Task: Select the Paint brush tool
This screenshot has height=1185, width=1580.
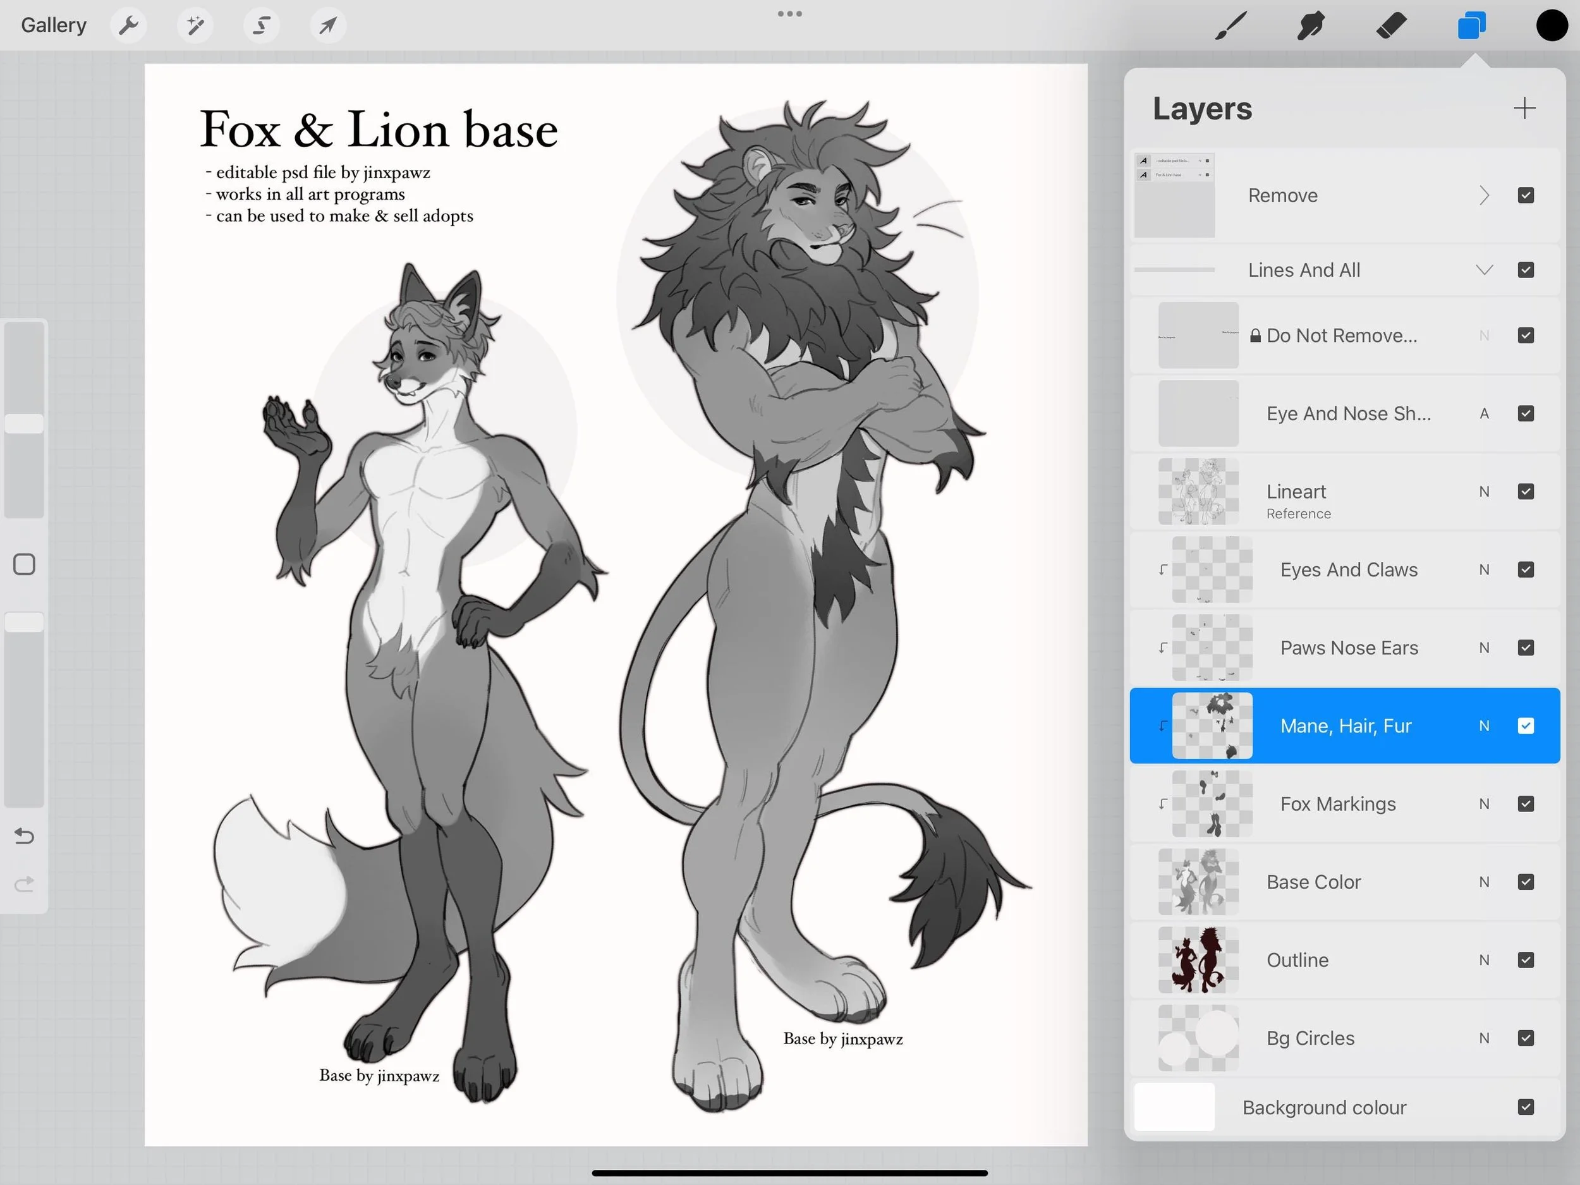Action: 1231,26
